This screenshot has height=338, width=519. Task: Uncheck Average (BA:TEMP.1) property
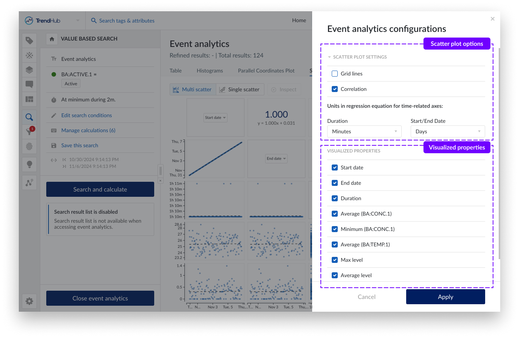(335, 244)
